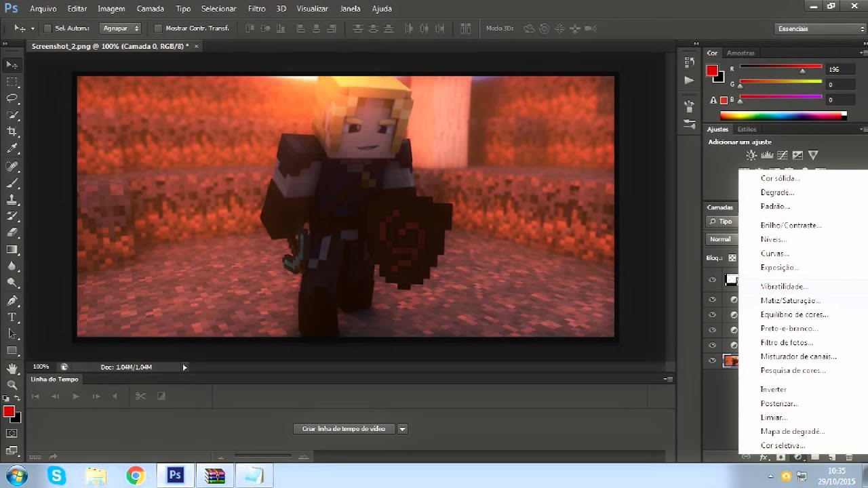The height and width of the screenshot is (488, 868).
Task: Open Skype from the taskbar
Action: (x=57, y=476)
